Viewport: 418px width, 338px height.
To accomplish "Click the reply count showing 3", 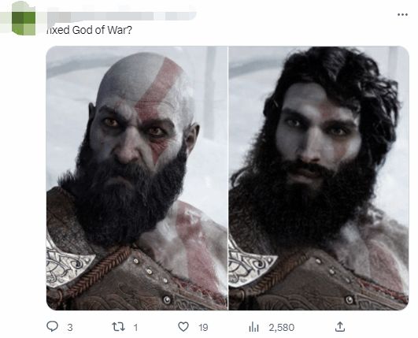I will [70, 327].
